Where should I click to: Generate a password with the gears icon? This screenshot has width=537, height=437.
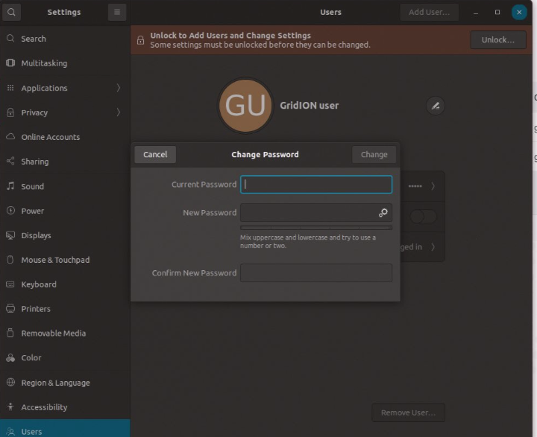(383, 213)
